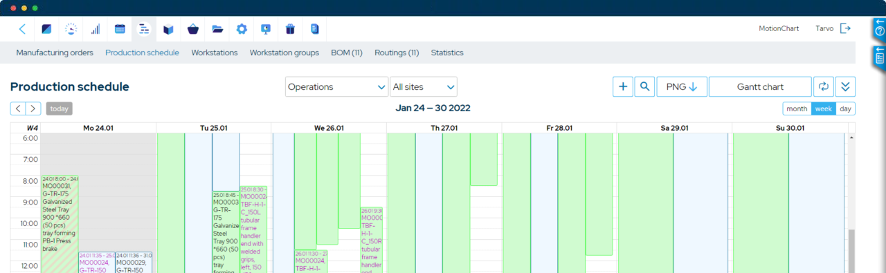
Task: Open the stock box icon
Action: 168,29
